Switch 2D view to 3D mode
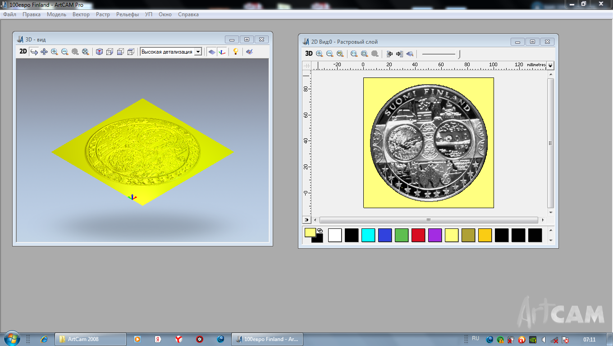 click(x=309, y=54)
